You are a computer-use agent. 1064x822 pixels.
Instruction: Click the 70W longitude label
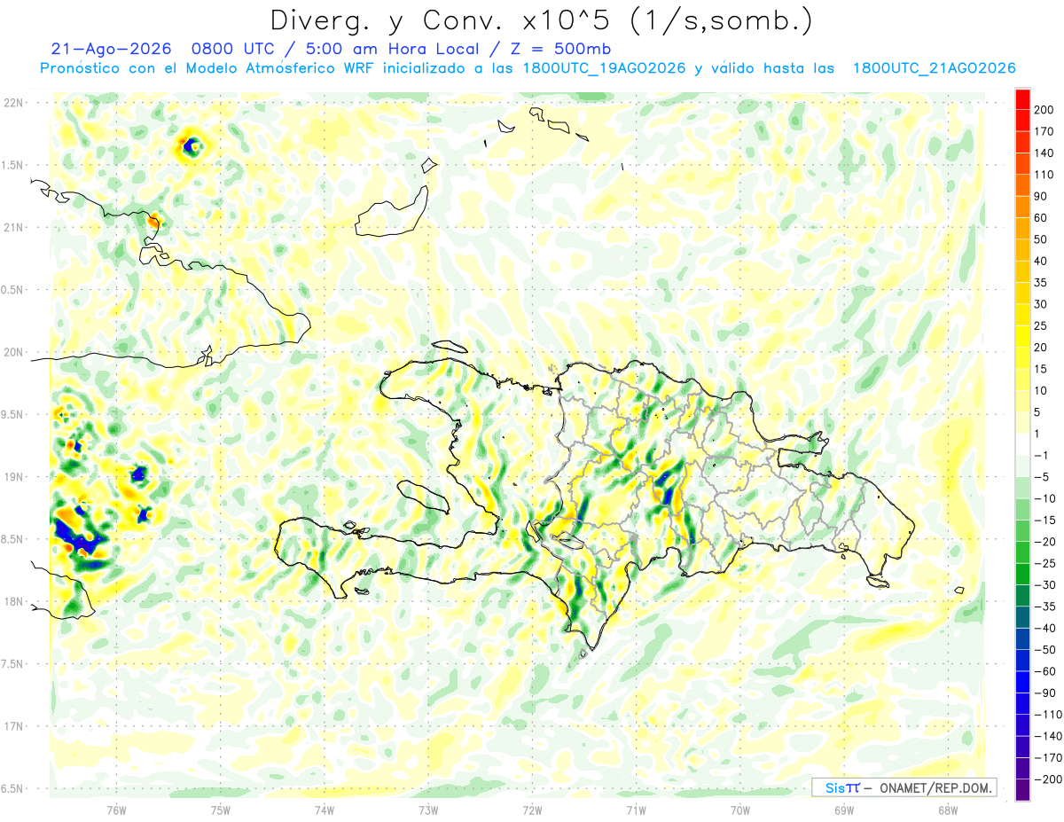pyautogui.click(x=739, y=810)
